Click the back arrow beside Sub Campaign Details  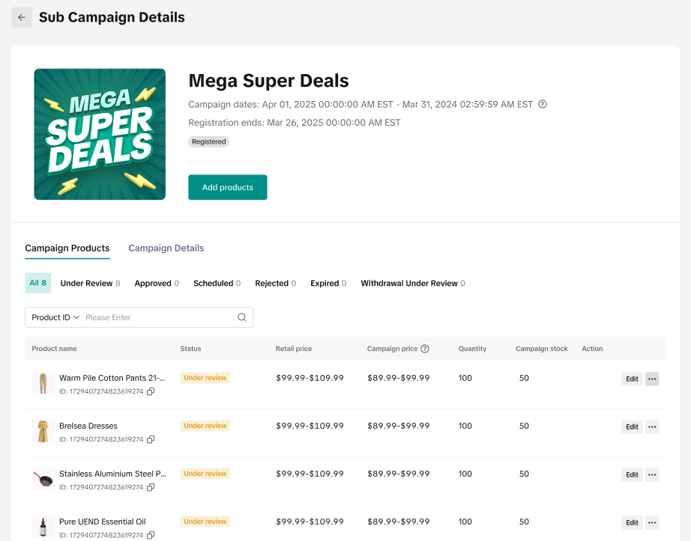(21, 17)
